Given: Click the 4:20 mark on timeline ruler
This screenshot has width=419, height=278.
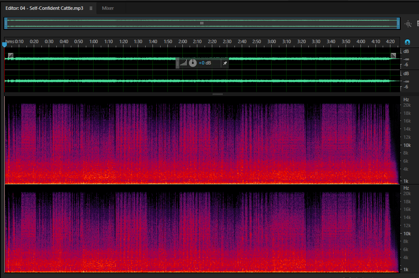Looking at the screenshot, I should pos(390,42).
